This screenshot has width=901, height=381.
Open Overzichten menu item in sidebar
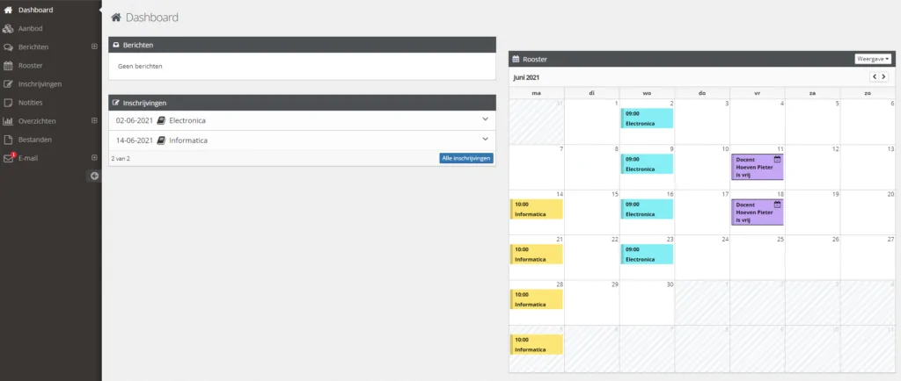click(x=37, y=121)
